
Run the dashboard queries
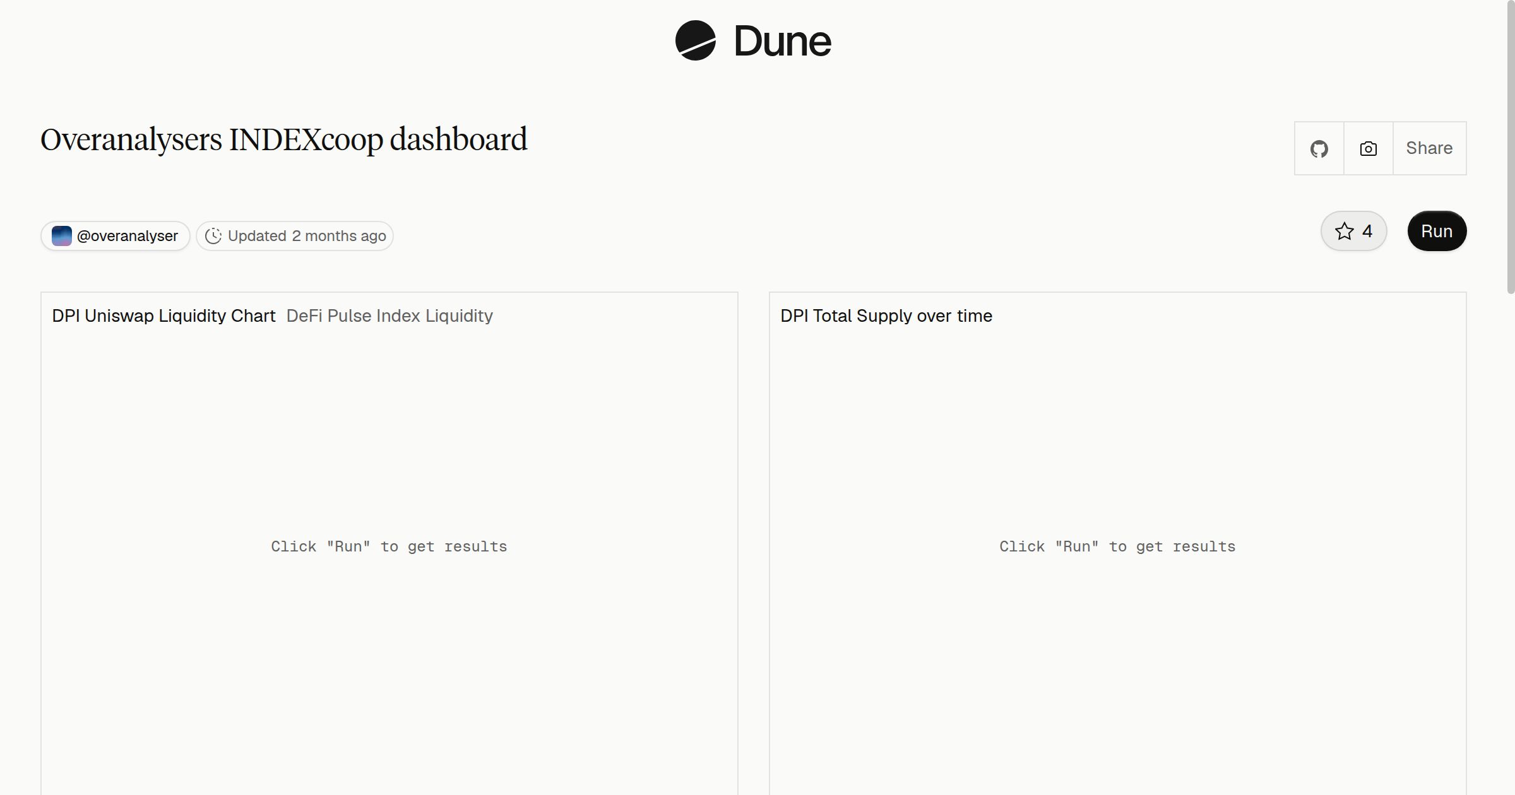coord(1437,231)
